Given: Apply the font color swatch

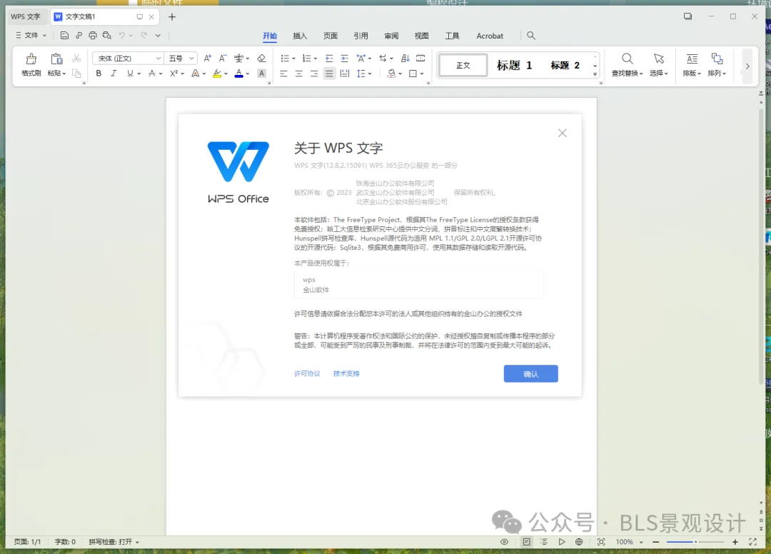Looking at the screenshot, I should (239, 74).
